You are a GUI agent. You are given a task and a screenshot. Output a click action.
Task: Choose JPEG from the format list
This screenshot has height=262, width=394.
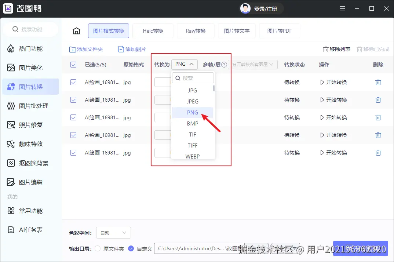click(x=193, y=102)
